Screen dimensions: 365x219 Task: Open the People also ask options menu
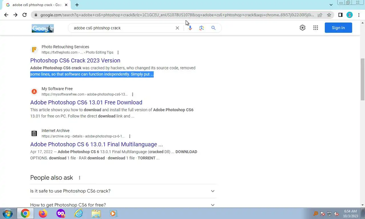(x=80, y=178)
